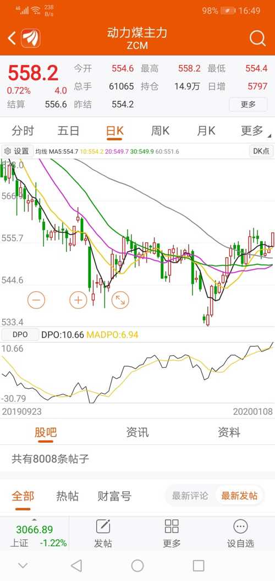Image resolution: width=275 pixels, height=581 pixels.
Task: Tap 上证 index ticker 3066.89
Action: click(x=35, y=535)
